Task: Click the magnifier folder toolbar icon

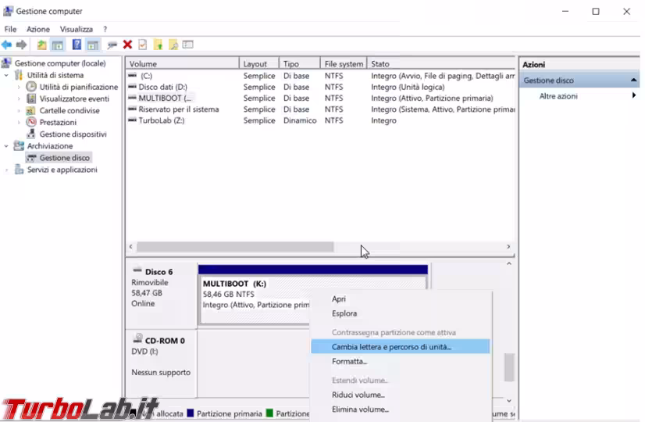Action: pos(173,45)
